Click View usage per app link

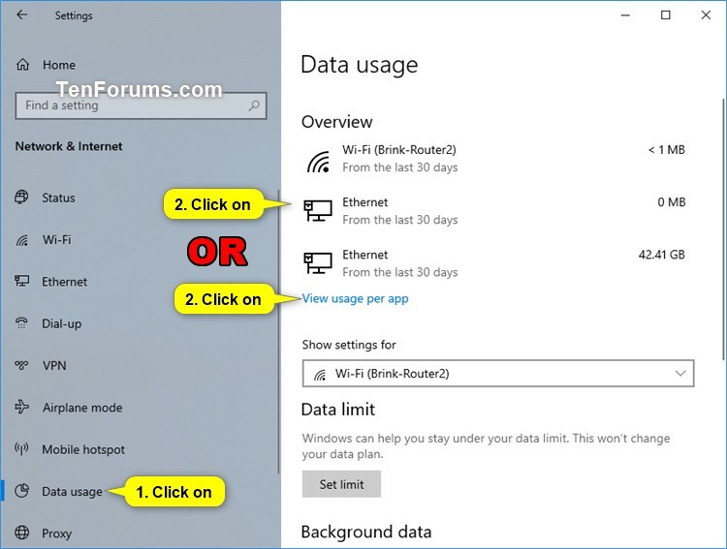(355, 299)
